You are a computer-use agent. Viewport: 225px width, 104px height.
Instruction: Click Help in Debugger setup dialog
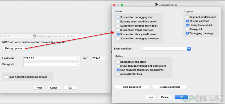[x=150, y=97]
